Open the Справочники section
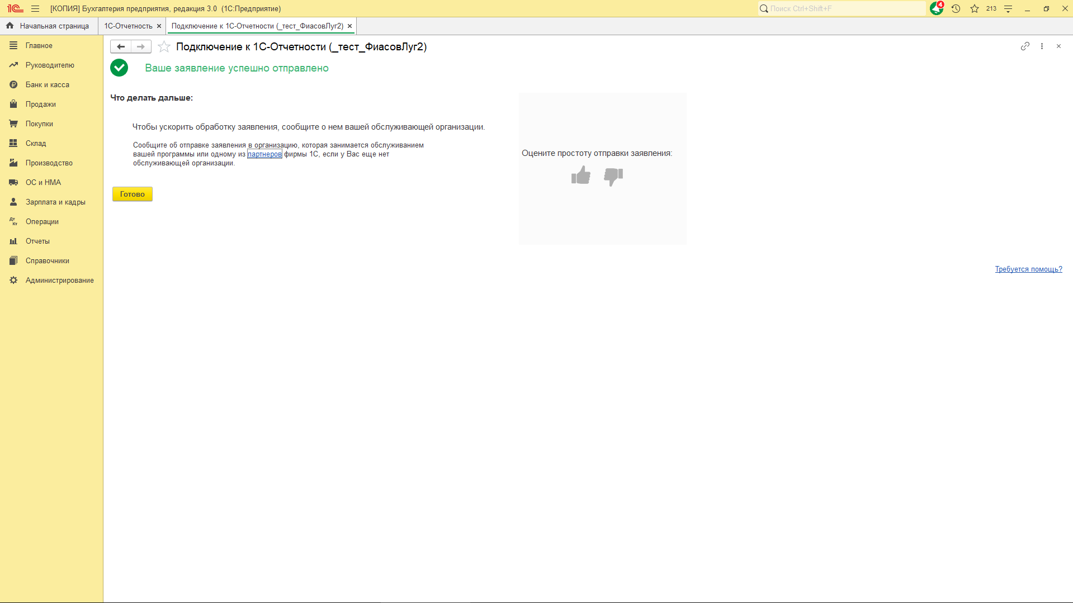 (51, 261)
